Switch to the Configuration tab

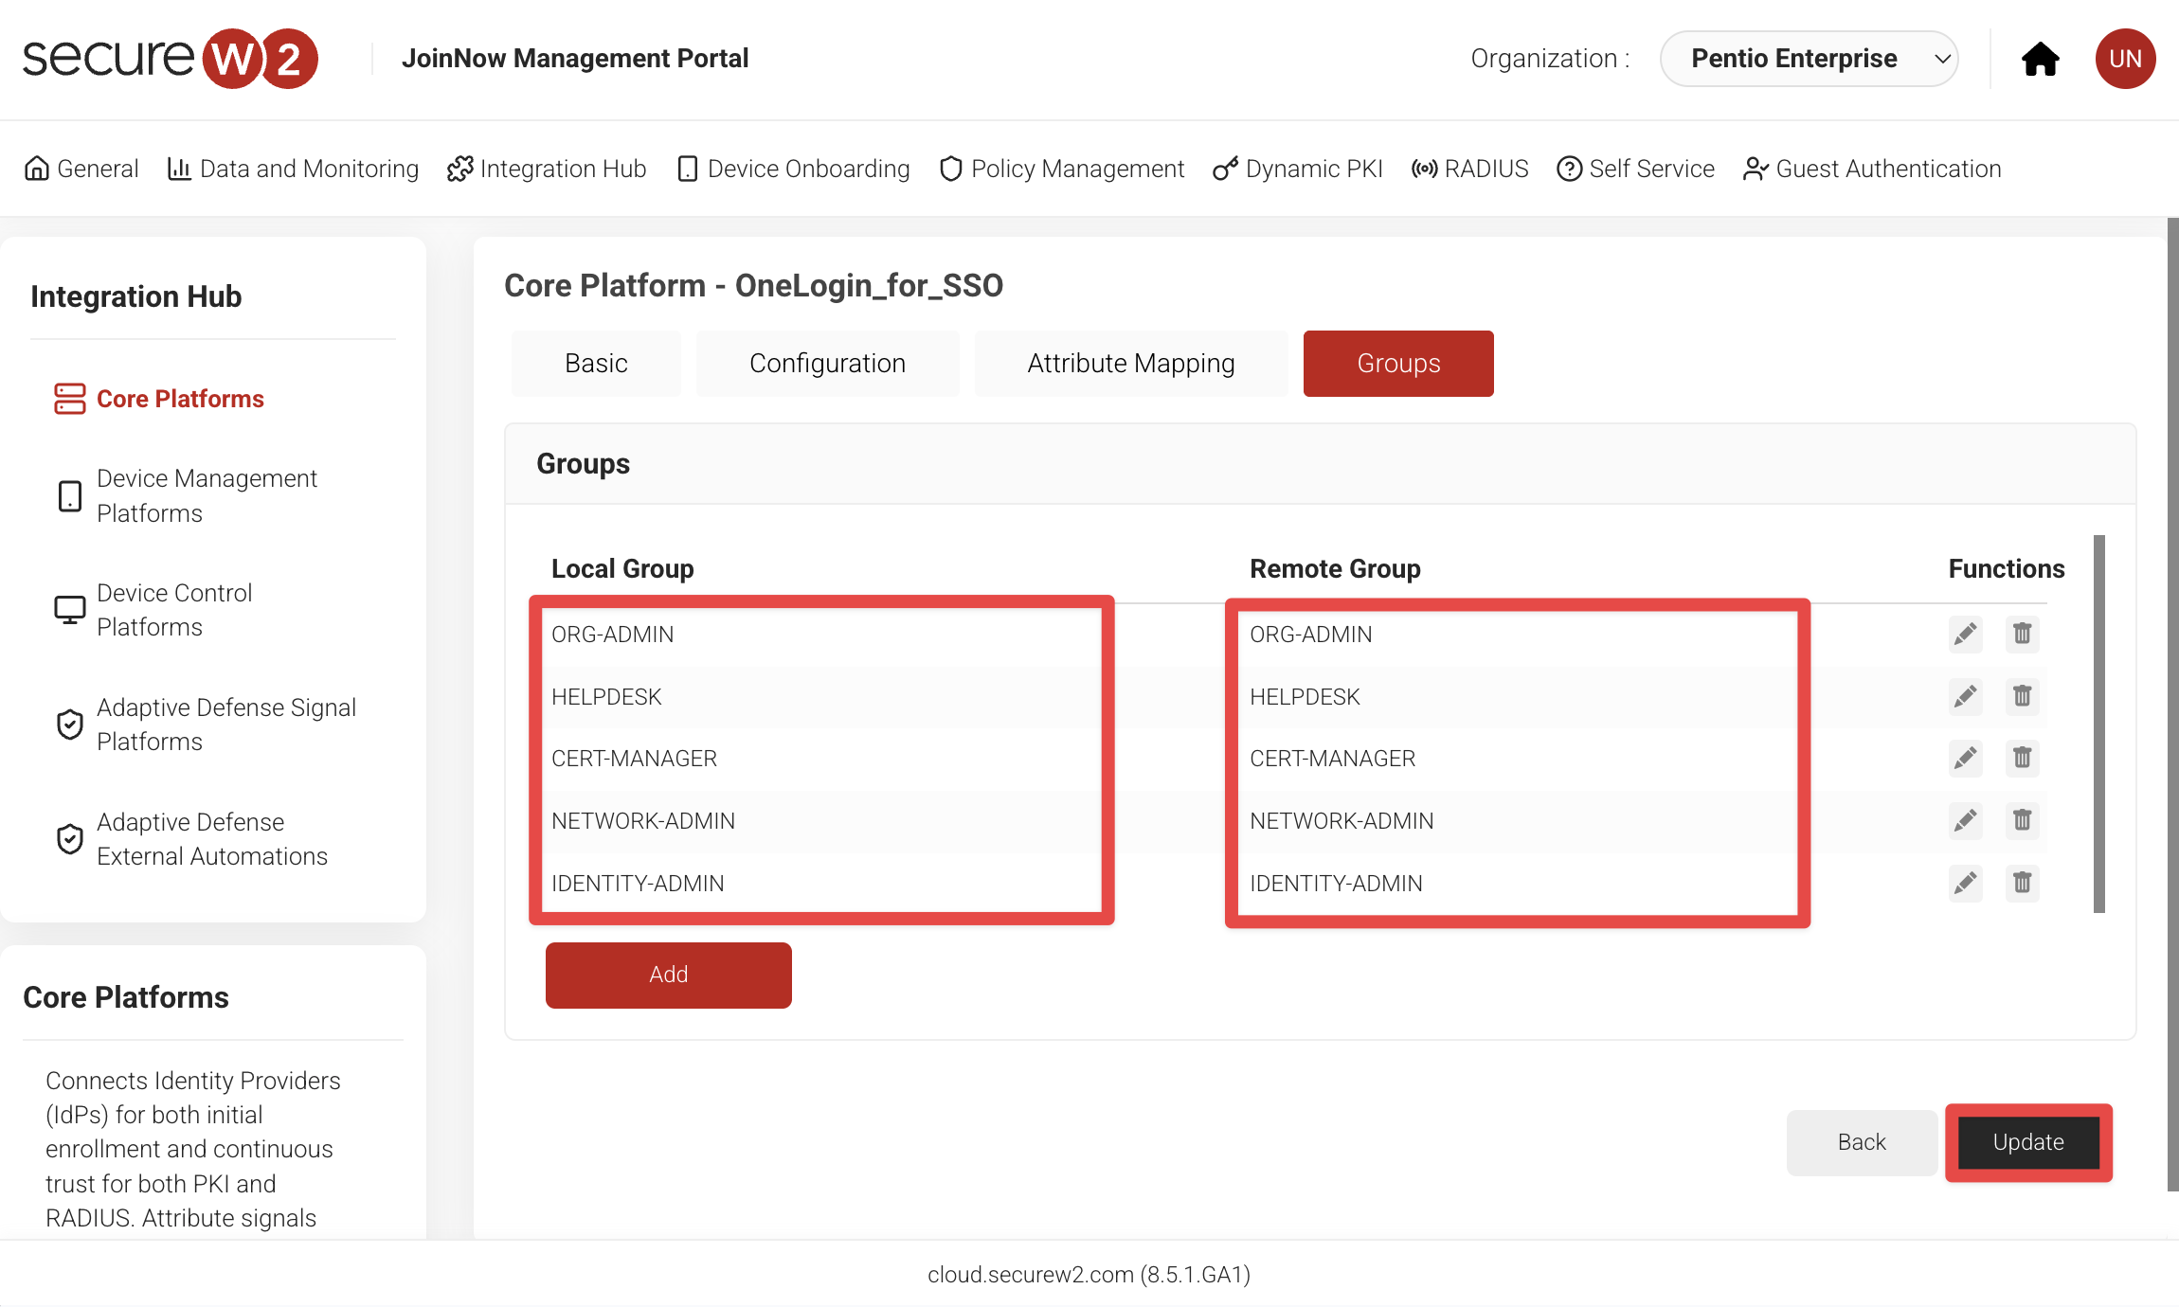[x=827, y=364]
